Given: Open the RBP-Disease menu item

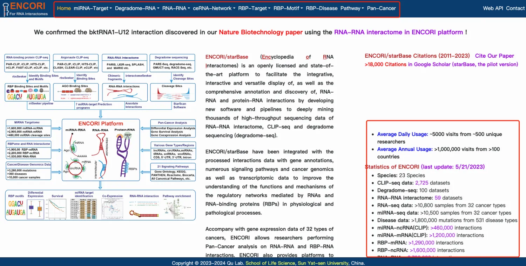Looking at the screenshot, I should coord(322,8).
